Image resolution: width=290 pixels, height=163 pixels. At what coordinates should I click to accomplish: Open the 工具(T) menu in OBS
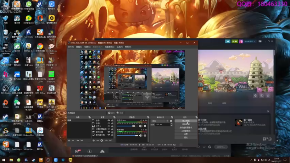pyautogui.click(x=120, y=47)
